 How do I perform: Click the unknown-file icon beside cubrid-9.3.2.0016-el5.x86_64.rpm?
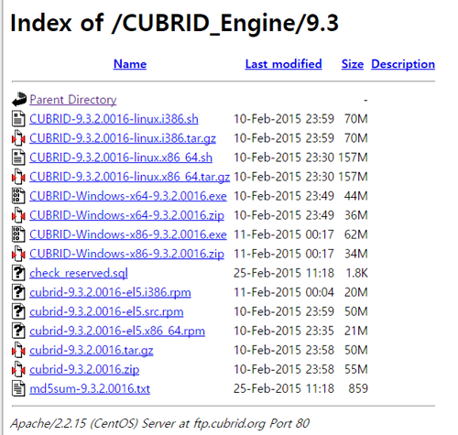18,331
